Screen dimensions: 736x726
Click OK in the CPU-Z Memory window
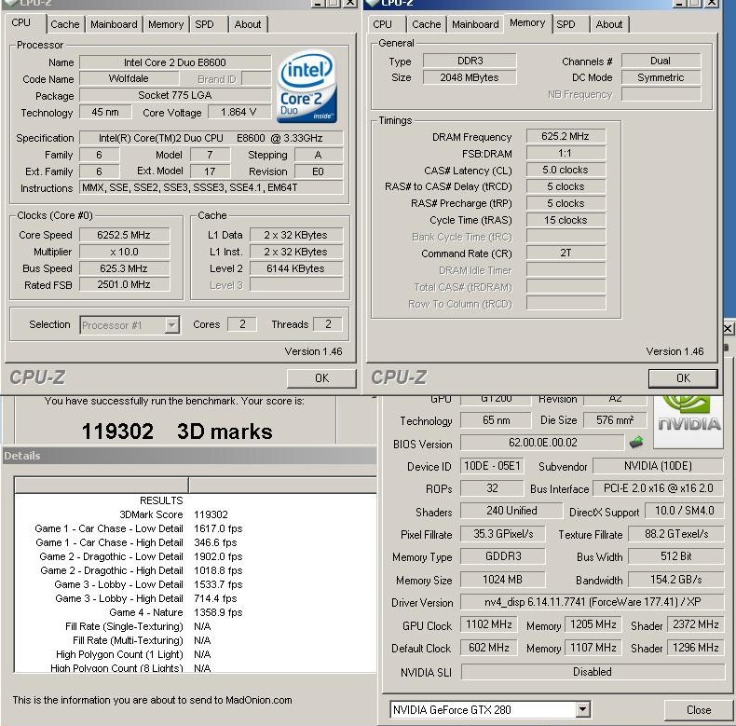(x=683, y=378)
